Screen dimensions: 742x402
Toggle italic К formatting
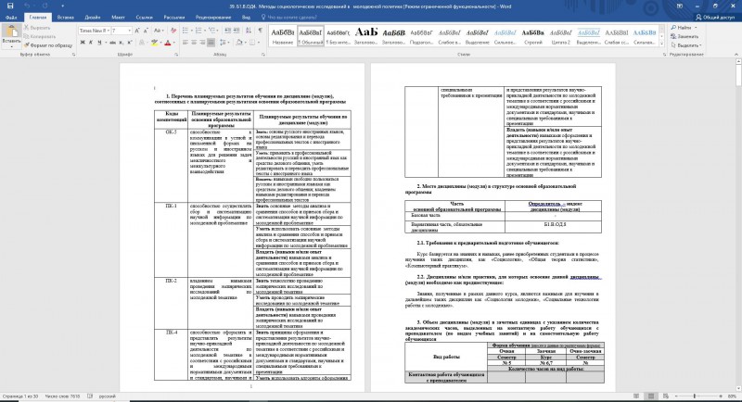click(x=90, y=43)
